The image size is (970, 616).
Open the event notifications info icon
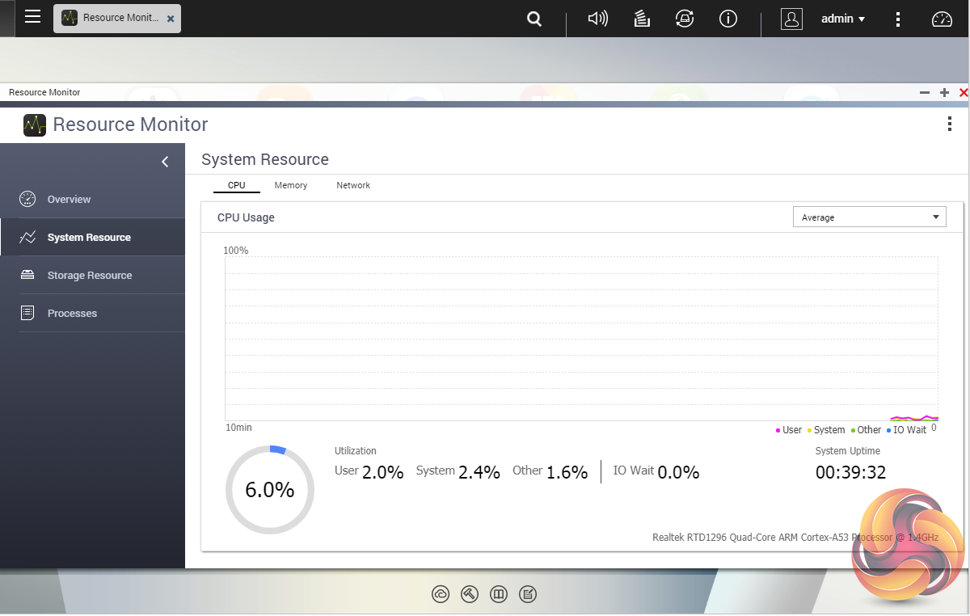728,19
